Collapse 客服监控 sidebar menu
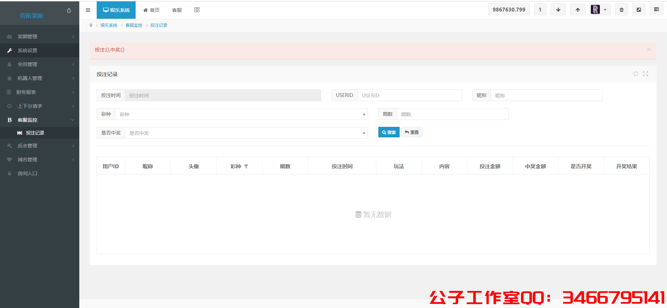Screen dimensions: 667x308 click(x=40, y=120)
